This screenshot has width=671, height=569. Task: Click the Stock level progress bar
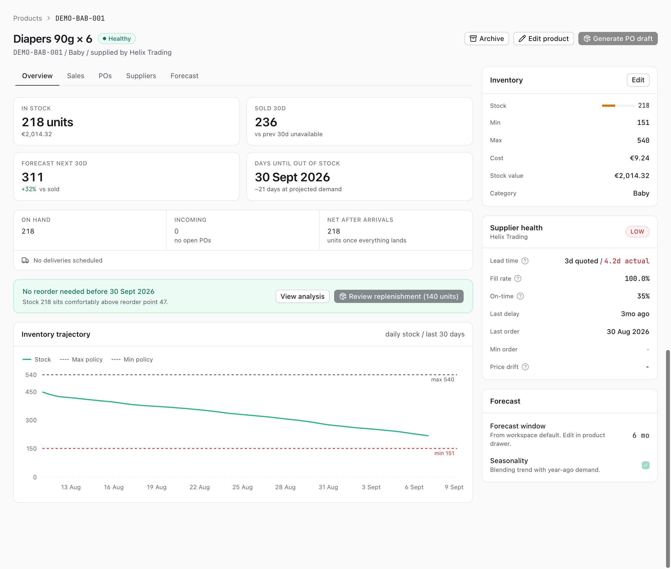pyautogui.click(x=618, y=105)
